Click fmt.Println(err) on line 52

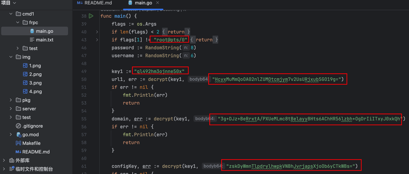145,95
